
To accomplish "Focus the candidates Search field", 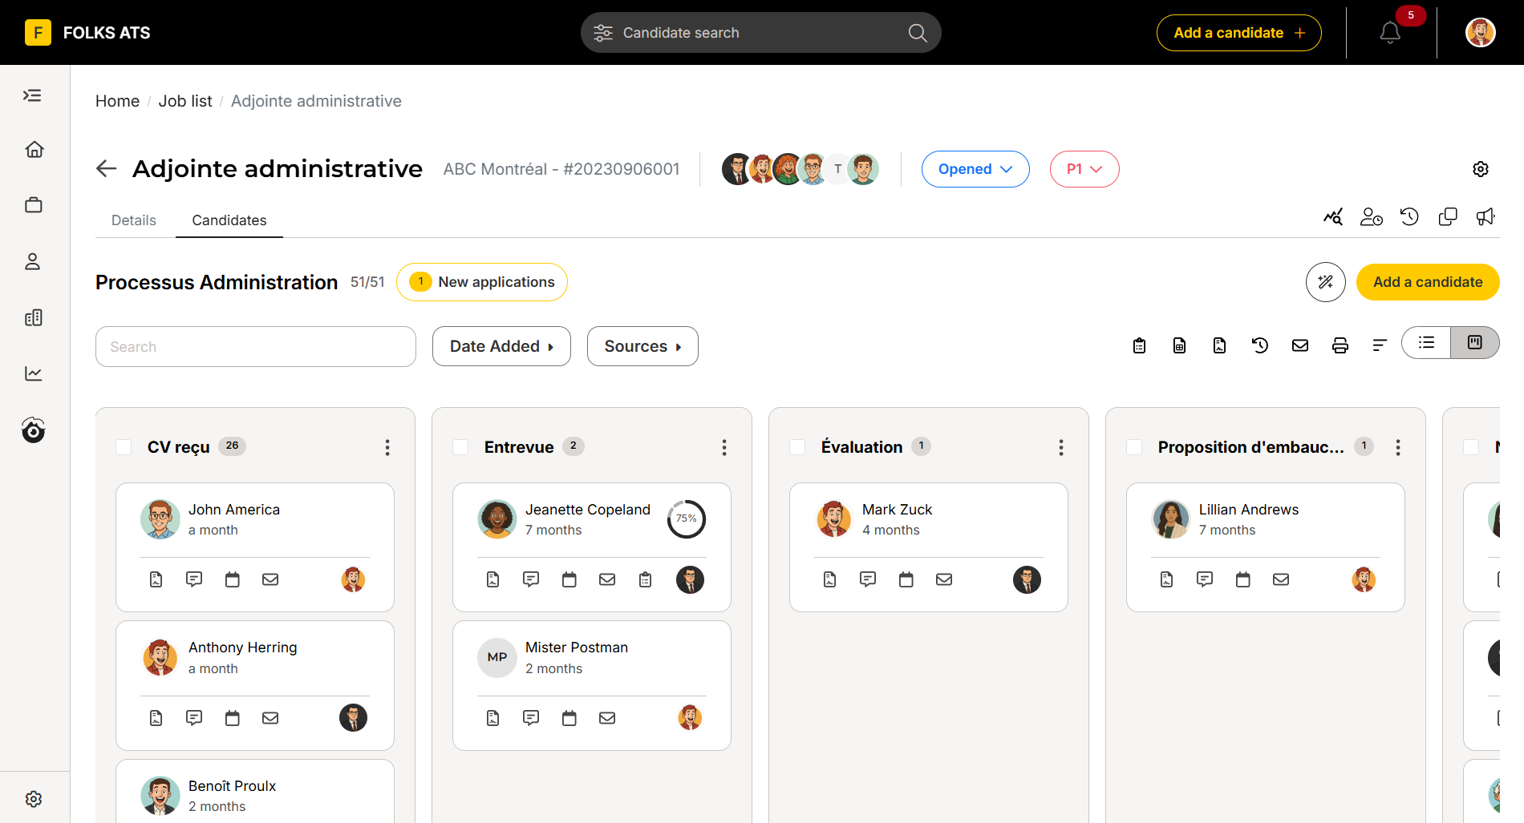I will (x=256, y=346).
